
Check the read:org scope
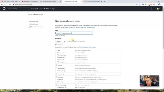coord(58,82)
